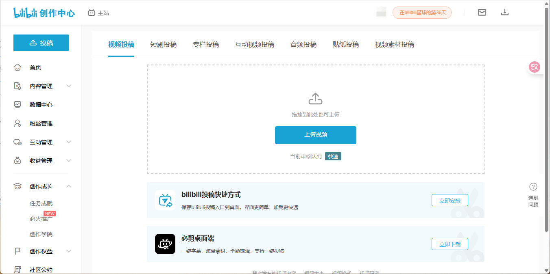The width and height of the screenshot is (550, 274).
Task: Open the mail messages icon
Action: click(482, 12)
